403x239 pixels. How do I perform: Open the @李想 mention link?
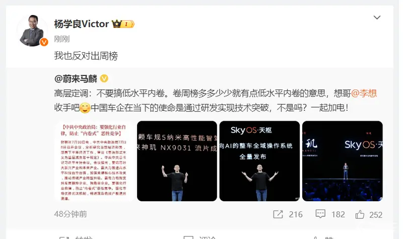[364, 93]
